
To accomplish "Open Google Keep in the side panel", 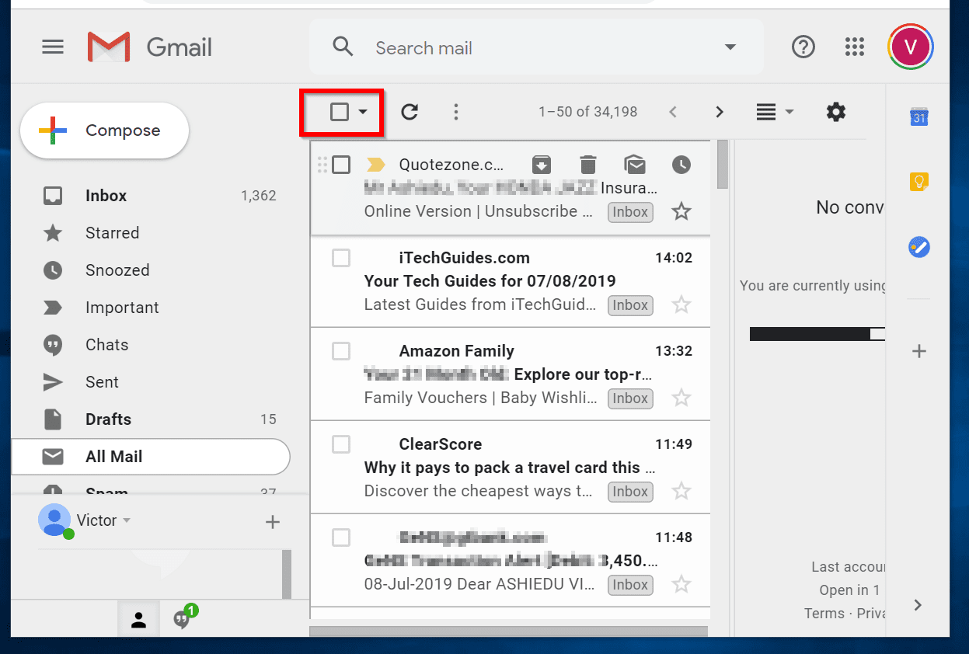I will point(918,181).
